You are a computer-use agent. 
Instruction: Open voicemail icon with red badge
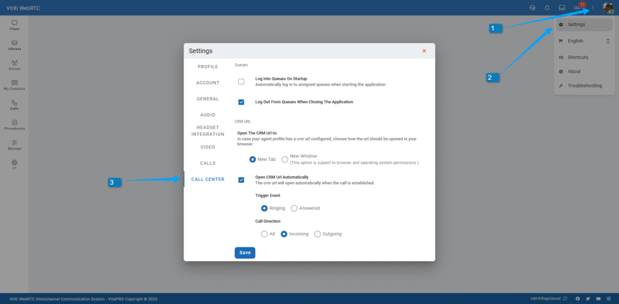coord(578,8)
